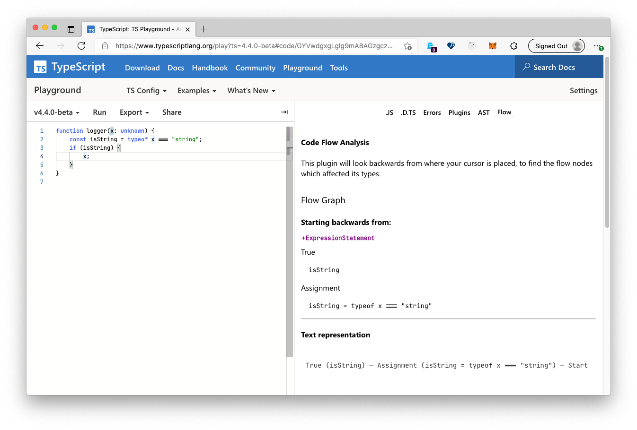
Task: Add page to favorites star icon
Action: pos(407,46)
